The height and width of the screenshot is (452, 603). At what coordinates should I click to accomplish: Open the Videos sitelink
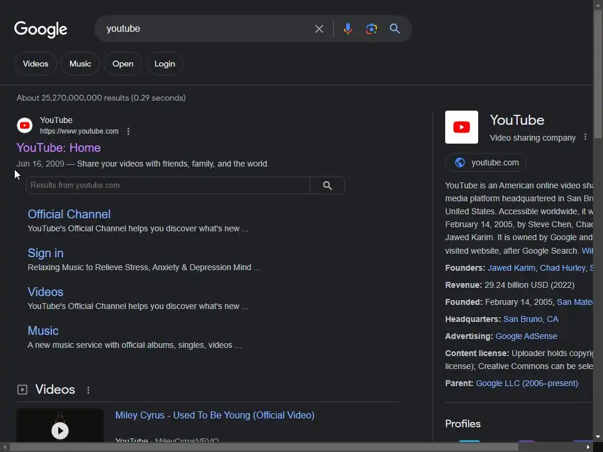45,292
